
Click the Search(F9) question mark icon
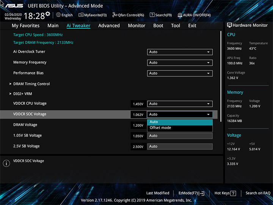pos(152,15)
